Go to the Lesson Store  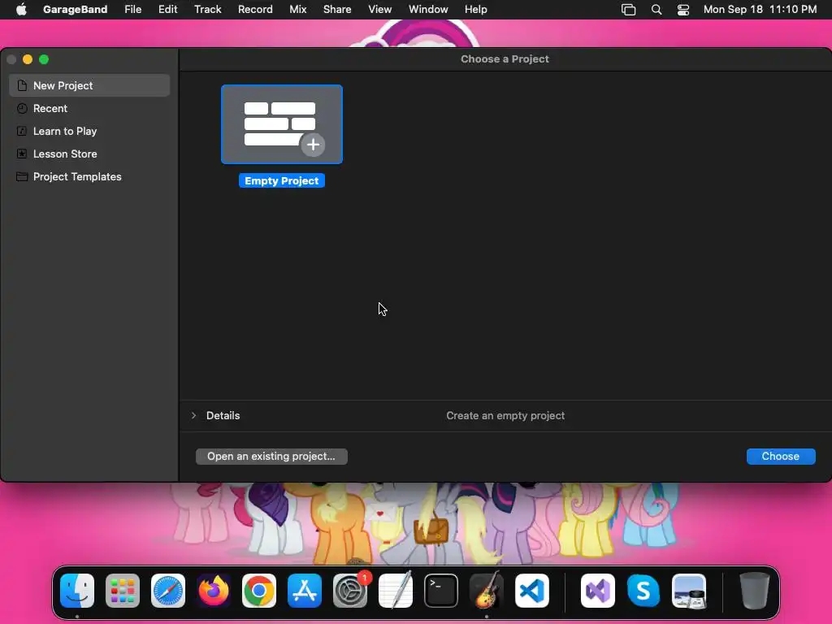(89, 154)
